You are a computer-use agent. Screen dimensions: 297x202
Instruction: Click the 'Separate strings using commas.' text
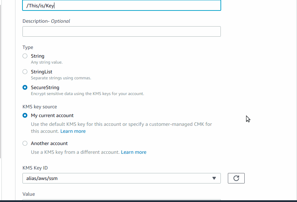click(x=61, y=78)
